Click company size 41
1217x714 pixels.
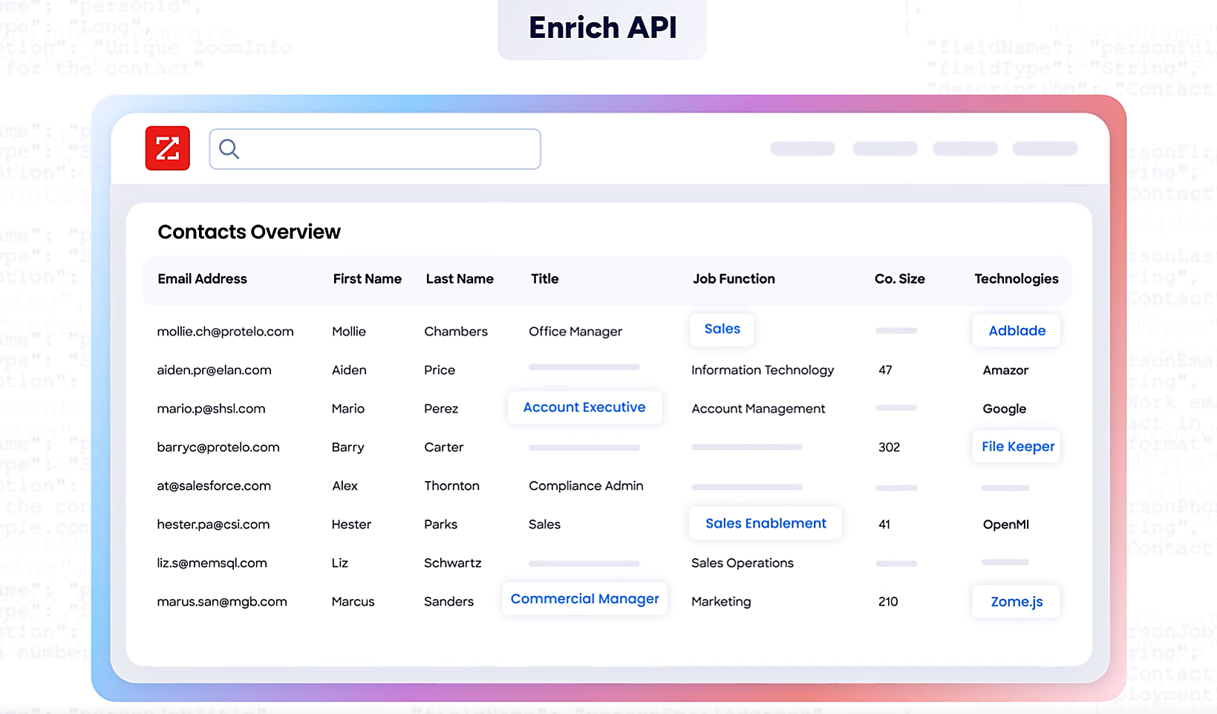884,525
